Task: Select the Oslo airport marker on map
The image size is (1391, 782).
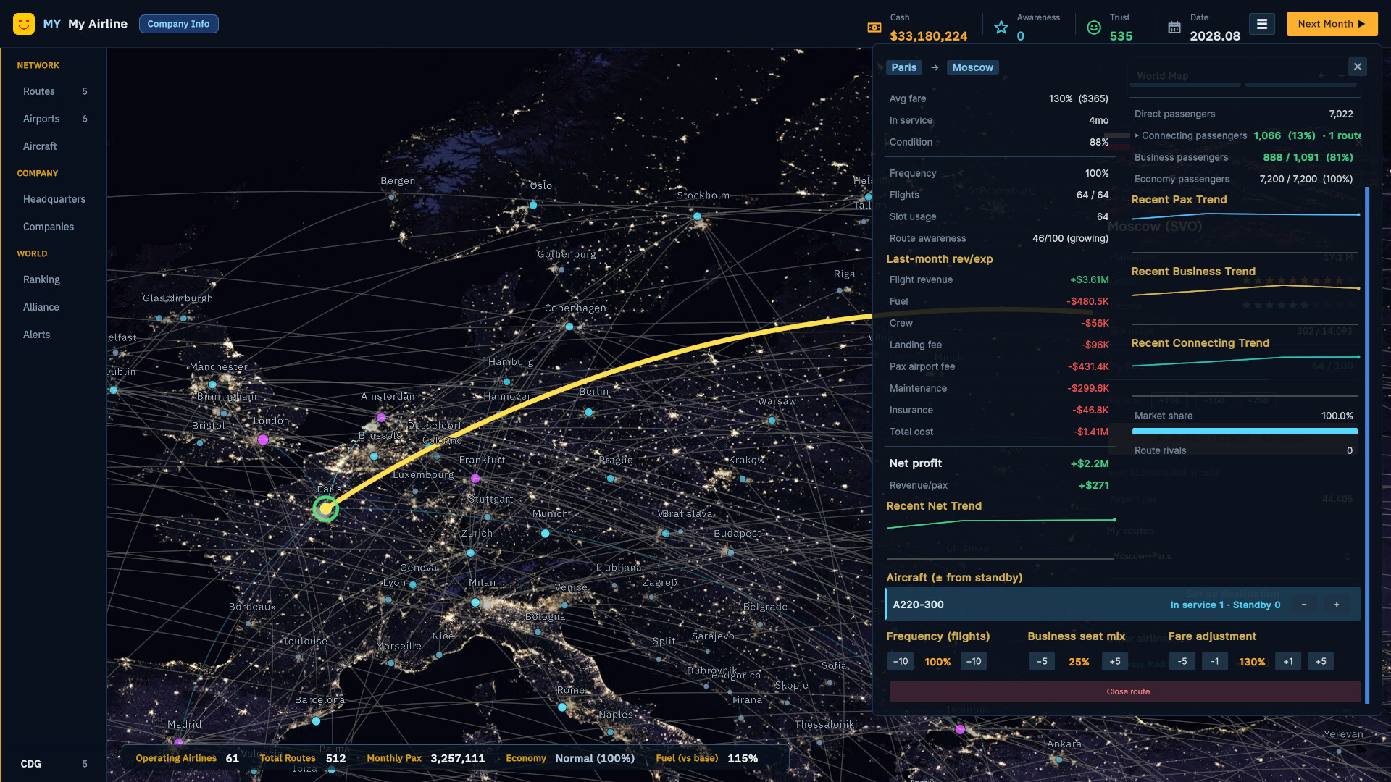Action: (x=533, y=205)
